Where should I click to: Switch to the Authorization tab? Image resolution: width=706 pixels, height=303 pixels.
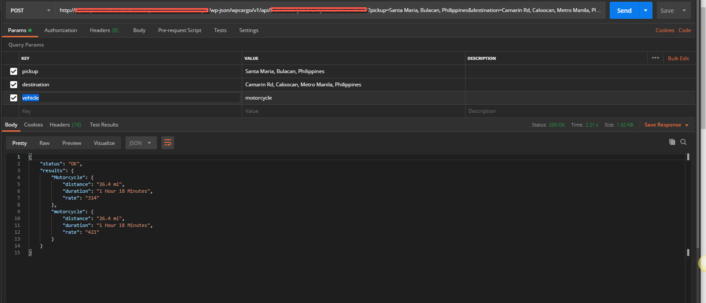[61, 30]
